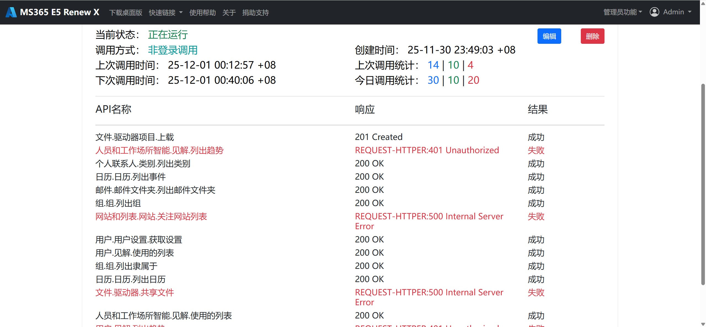Click the MS365 E5 Renew X brand title
The width and height of the screenshot is (706, 327).
(x=60, y=12)
